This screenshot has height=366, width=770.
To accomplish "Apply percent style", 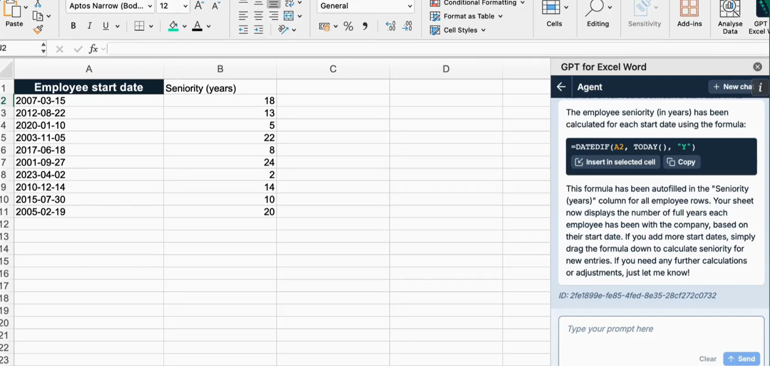I will [349, 27].
